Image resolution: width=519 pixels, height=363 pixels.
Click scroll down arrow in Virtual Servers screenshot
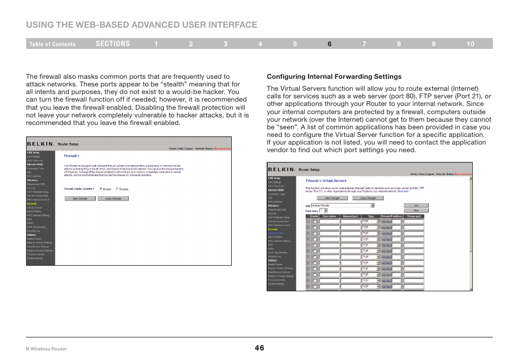point(471,289)
